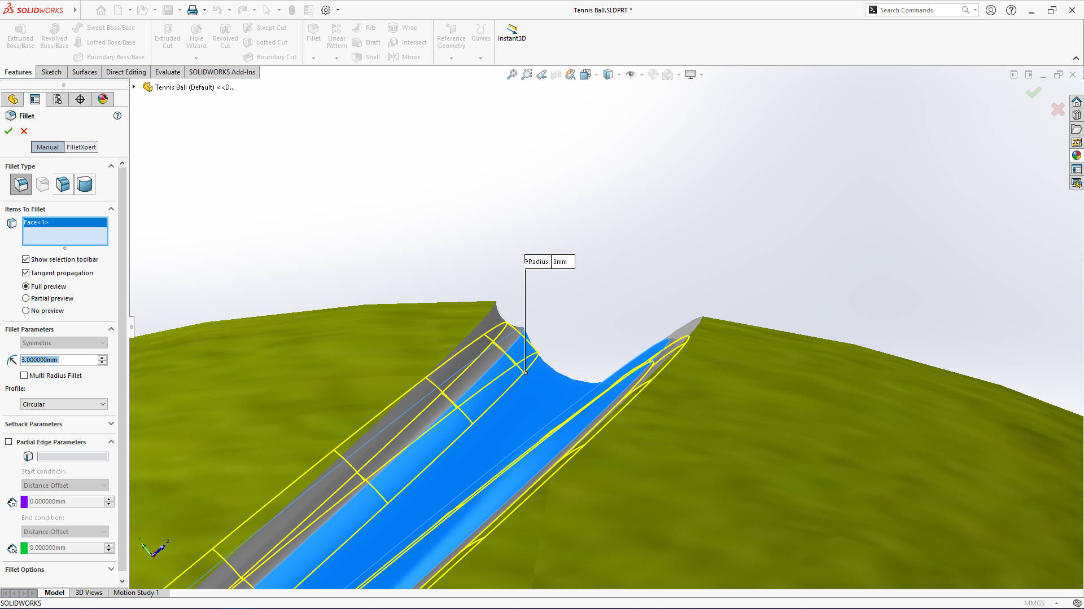
Task: Enable Multi Radius Fillet checkbox
Action: point(24,376)
